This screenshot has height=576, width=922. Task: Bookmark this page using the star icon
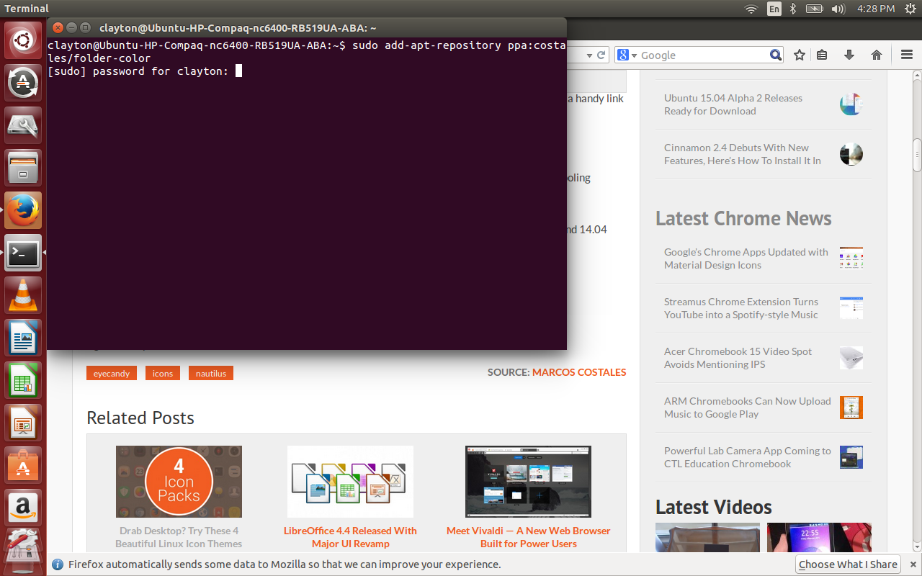click(799, 54)
